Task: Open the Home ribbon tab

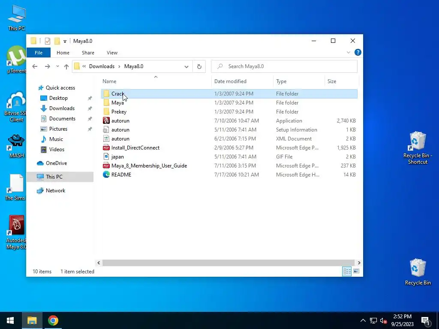Action: pyautogui.click(x=63, y=53)
